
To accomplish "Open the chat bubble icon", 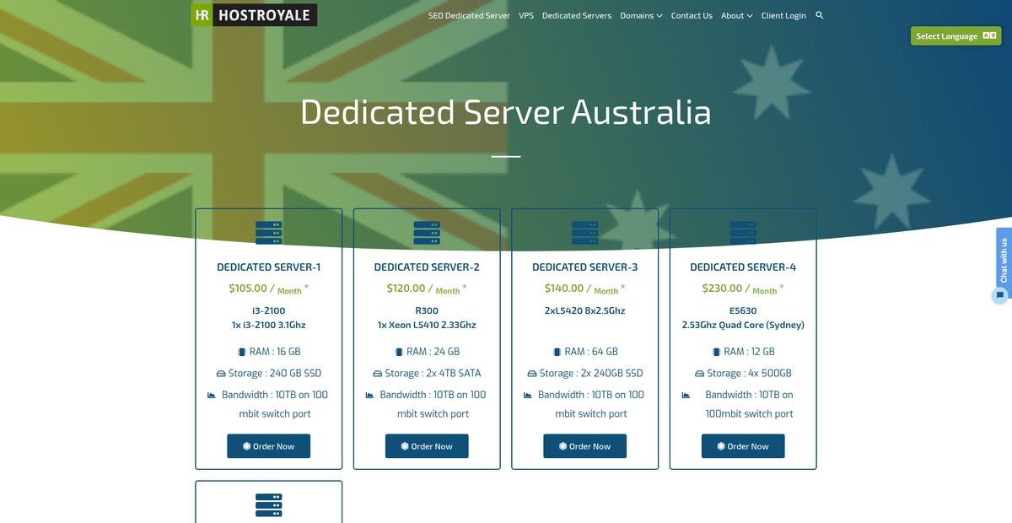I will 1000,295.
